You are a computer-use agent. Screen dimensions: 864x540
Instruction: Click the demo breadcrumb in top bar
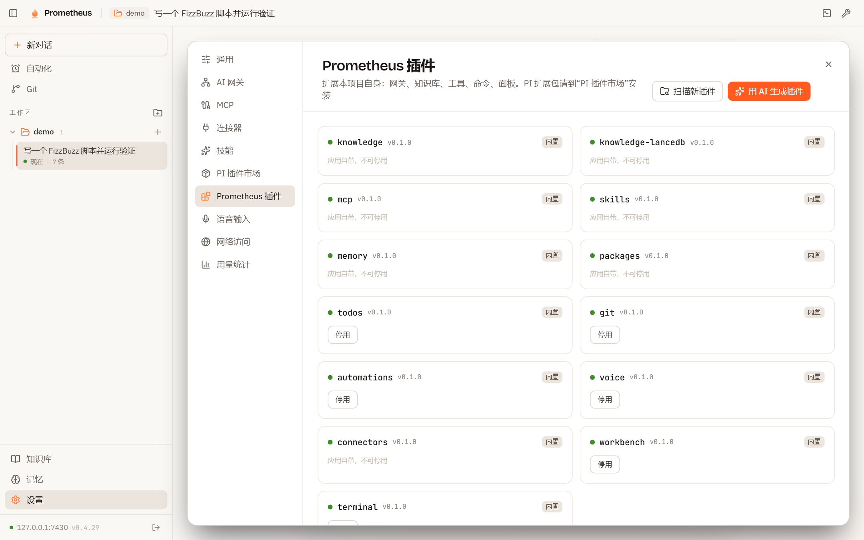(129, 13)
